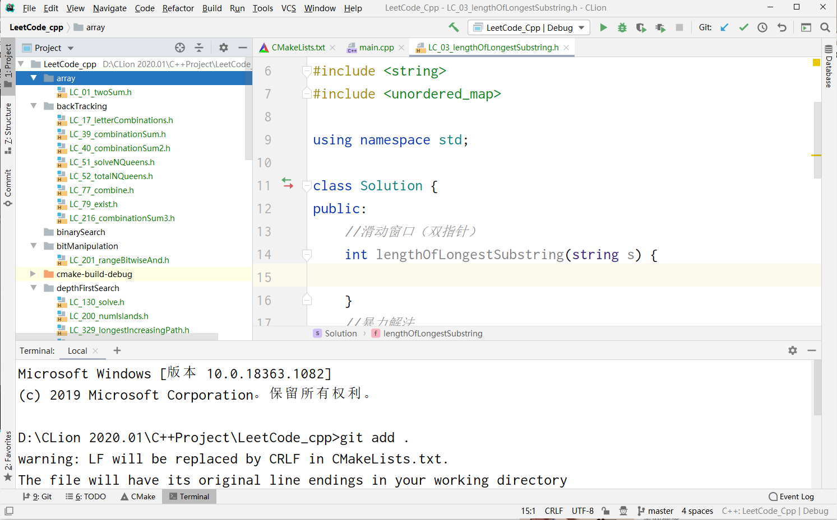The image size is (837, 520).
Task: Click the 4 spaces indent setting
Action: click(x=697, y=510)
